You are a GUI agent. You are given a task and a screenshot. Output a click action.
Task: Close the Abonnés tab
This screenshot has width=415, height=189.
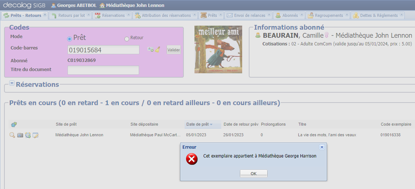point(302,15)
